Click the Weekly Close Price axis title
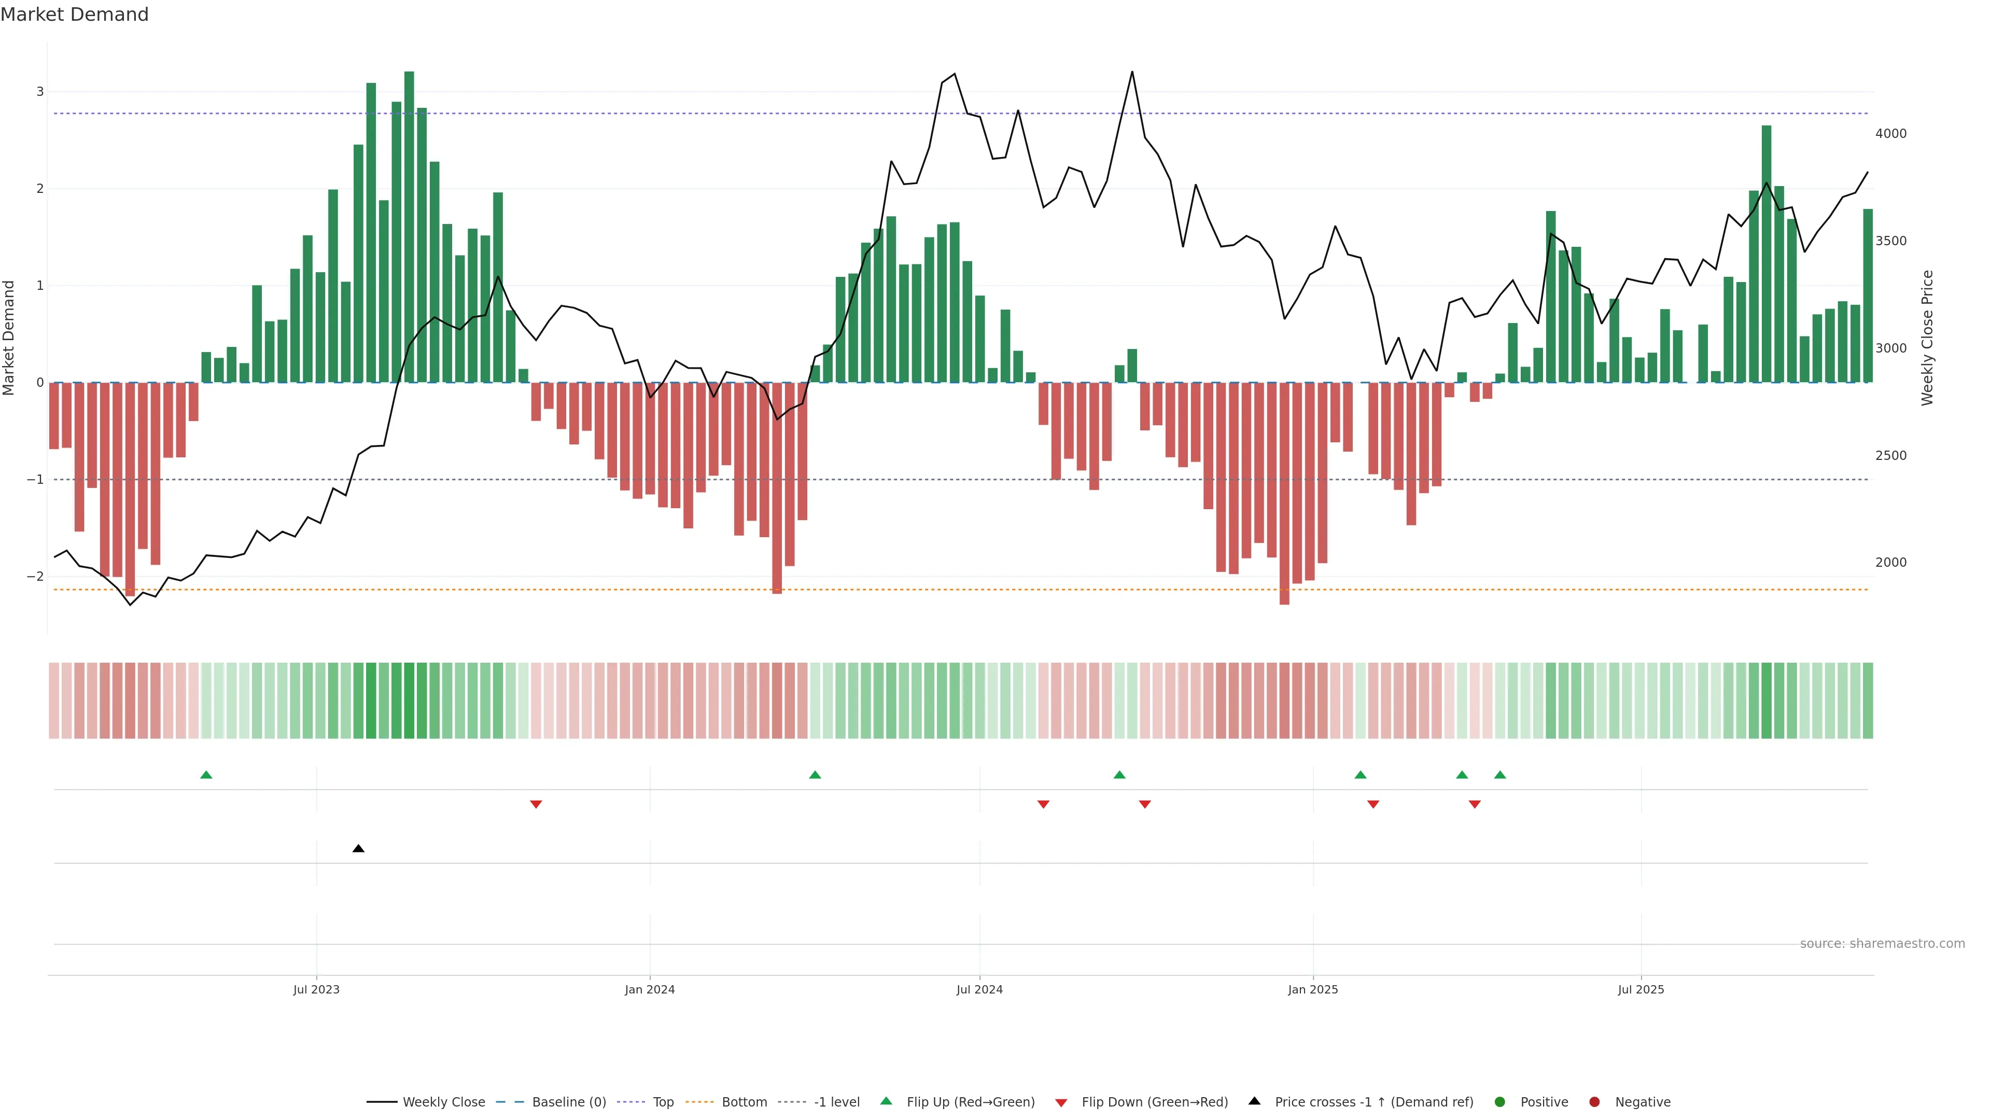Image resolution: width=1991 pixels, height=1120 pixels. [1927, 338]
